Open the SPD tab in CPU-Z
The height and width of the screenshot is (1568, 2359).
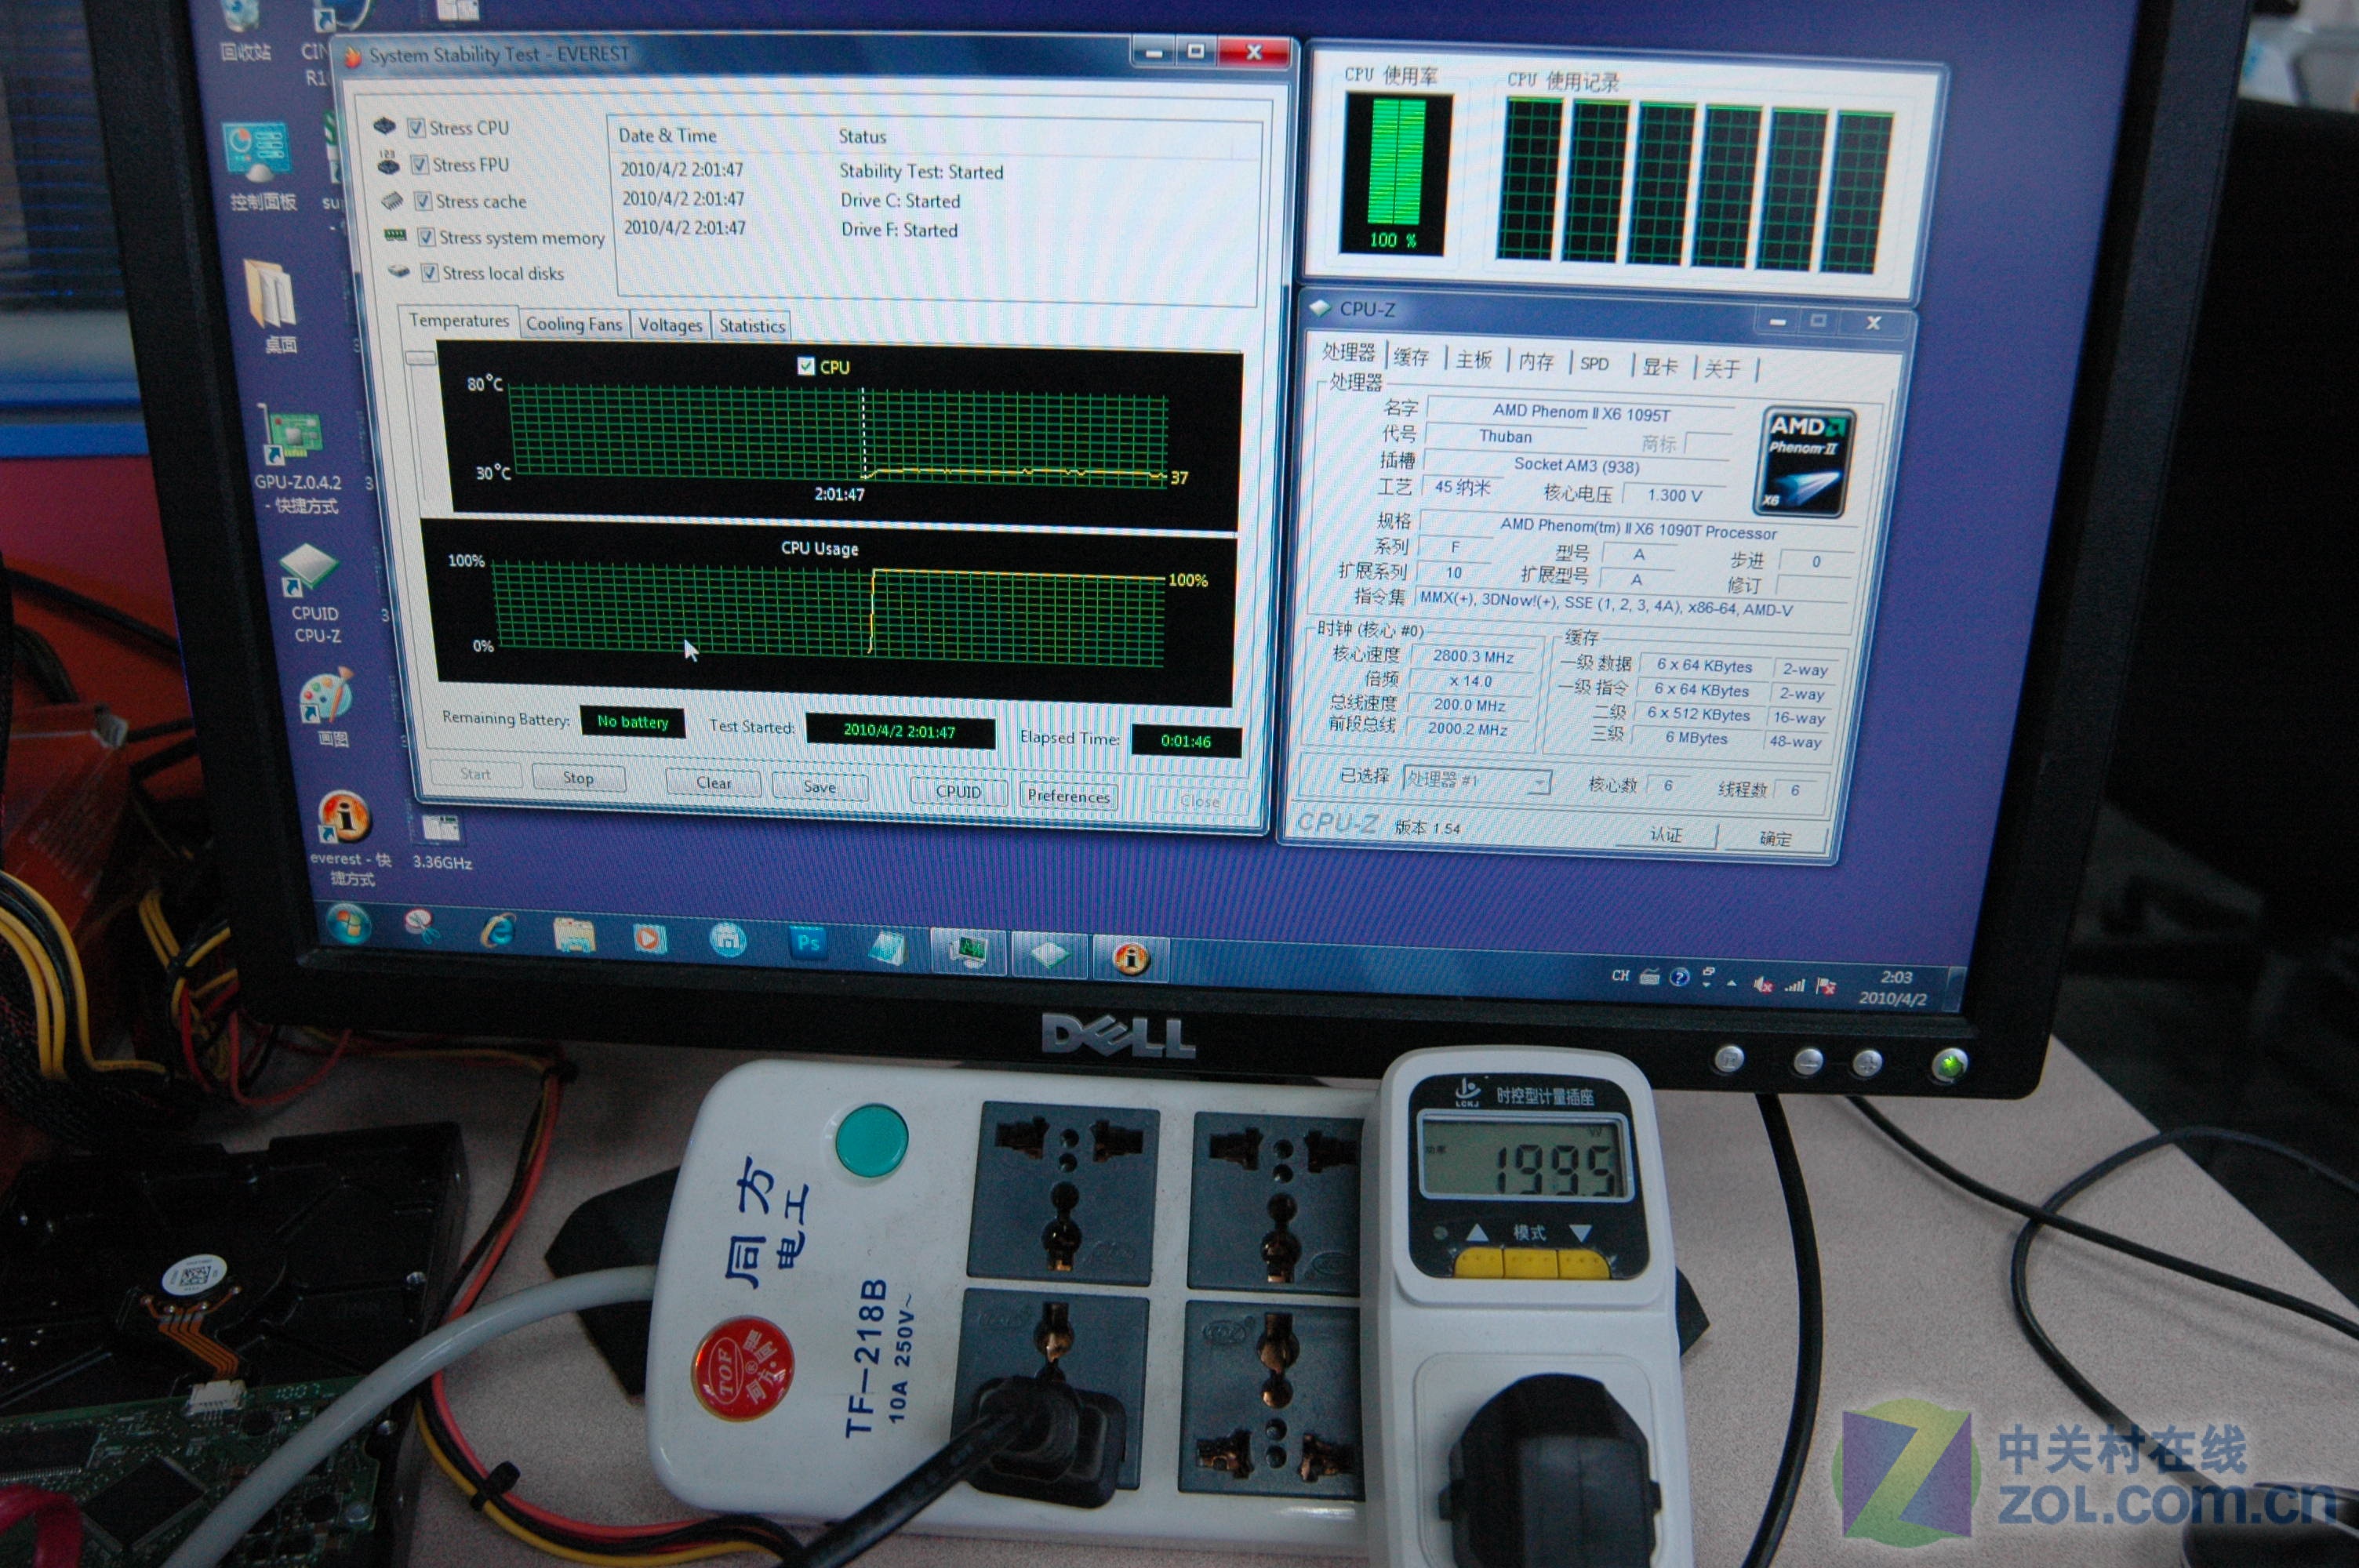pyautogui.click(x=1594, y=364)
